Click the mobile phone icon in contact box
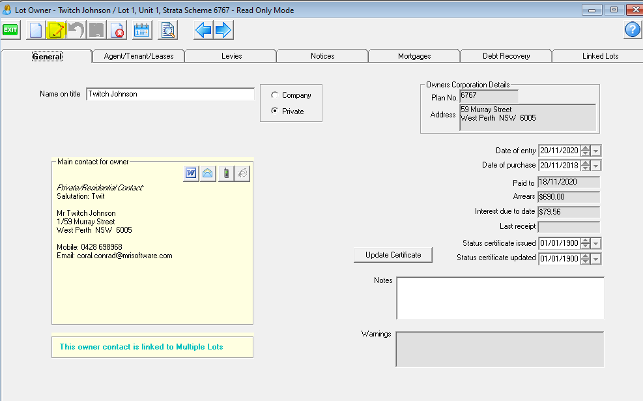Image resolution: width=643 pixels, height=401 pixels. 226,173
